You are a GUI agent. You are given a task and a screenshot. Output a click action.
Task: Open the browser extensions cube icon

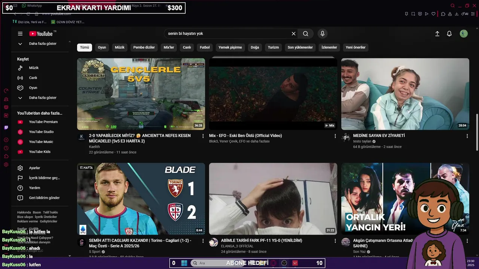443,14
